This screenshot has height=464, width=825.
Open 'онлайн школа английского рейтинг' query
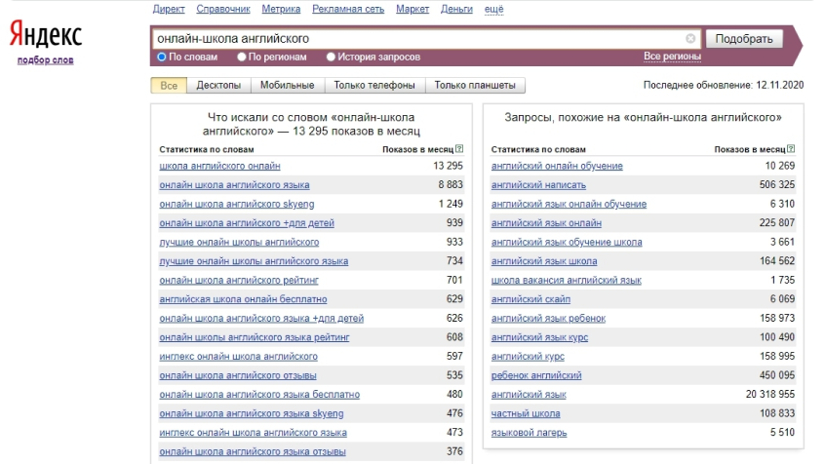(x=238, y=280)
